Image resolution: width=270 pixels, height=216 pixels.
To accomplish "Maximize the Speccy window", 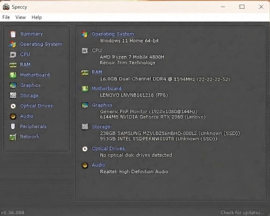I will click(242, 7).
